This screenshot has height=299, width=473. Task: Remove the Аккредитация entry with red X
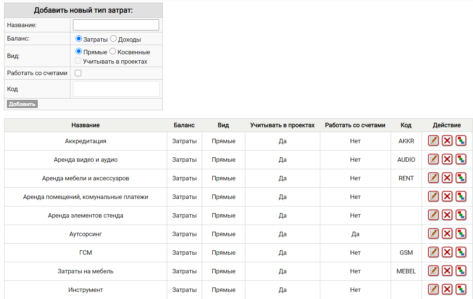[447, 141]
